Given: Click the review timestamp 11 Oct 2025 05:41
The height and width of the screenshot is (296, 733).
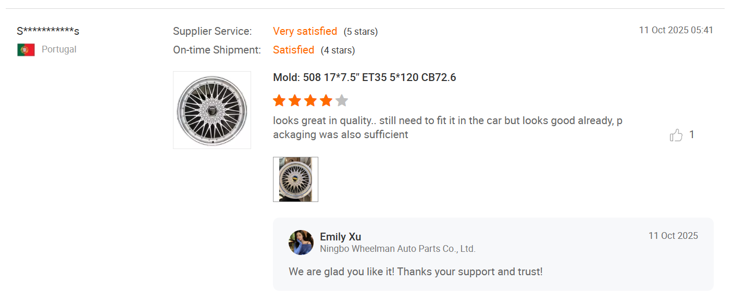Looking at the screenshot, I should pyautogui.click(x=676, y=30).
